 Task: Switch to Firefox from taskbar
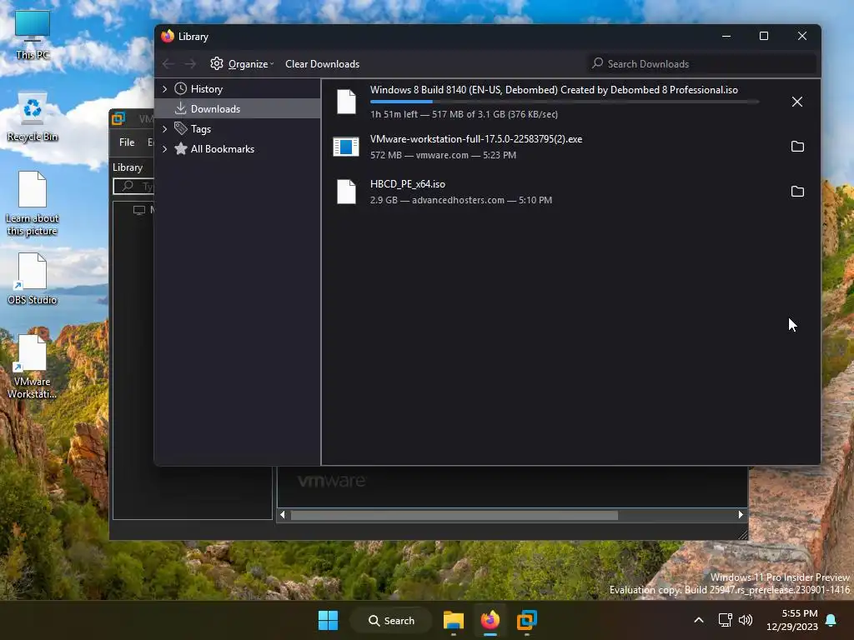tap(490, 620)
